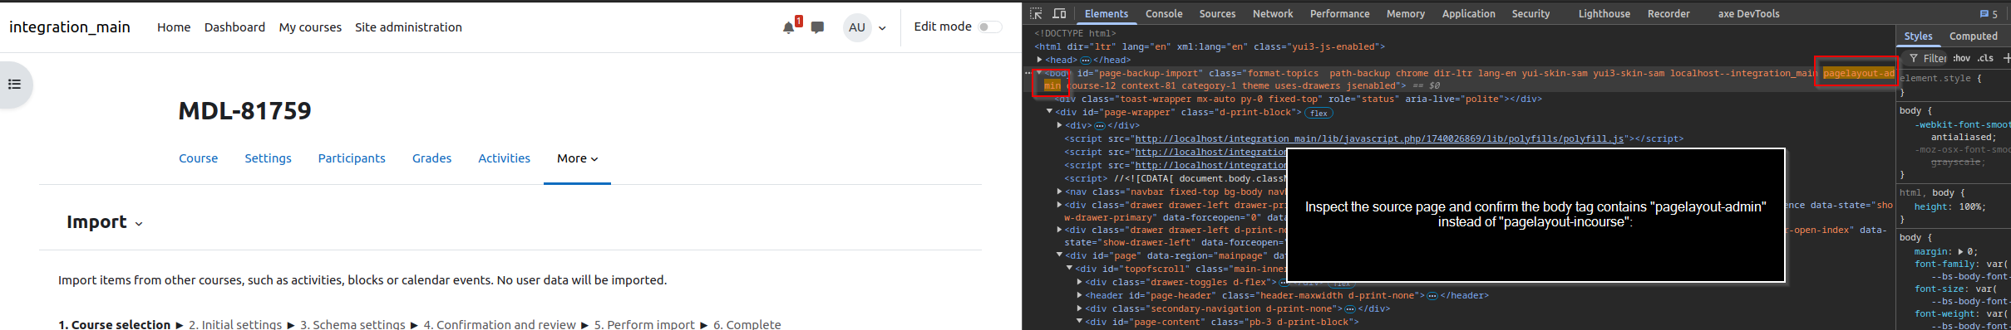Switch to the Network tab
Screen dimensions: 2011x330
point(1273,14)
